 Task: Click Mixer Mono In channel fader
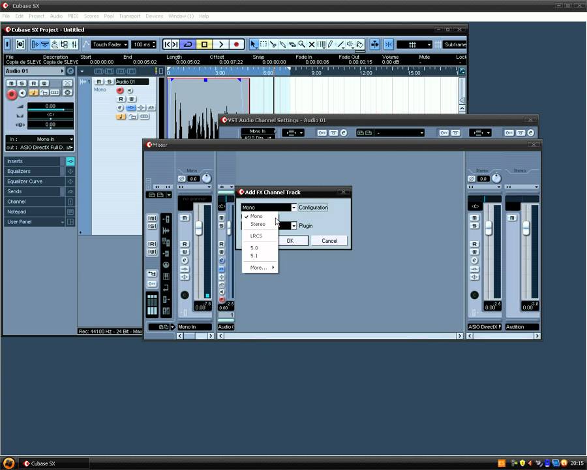[x=198, y=228]
